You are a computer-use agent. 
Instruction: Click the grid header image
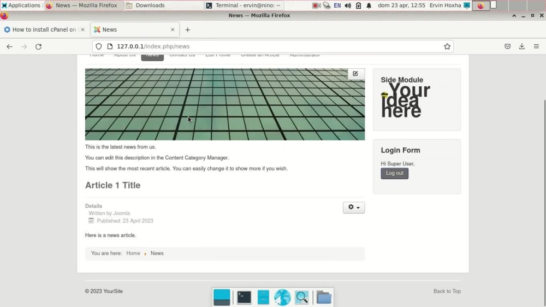click(x=224, y=104)
